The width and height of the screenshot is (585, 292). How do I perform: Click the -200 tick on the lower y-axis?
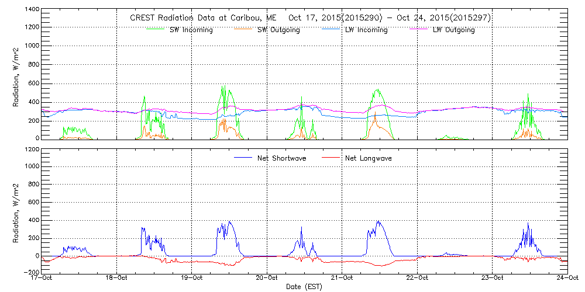tap(30, 272)
